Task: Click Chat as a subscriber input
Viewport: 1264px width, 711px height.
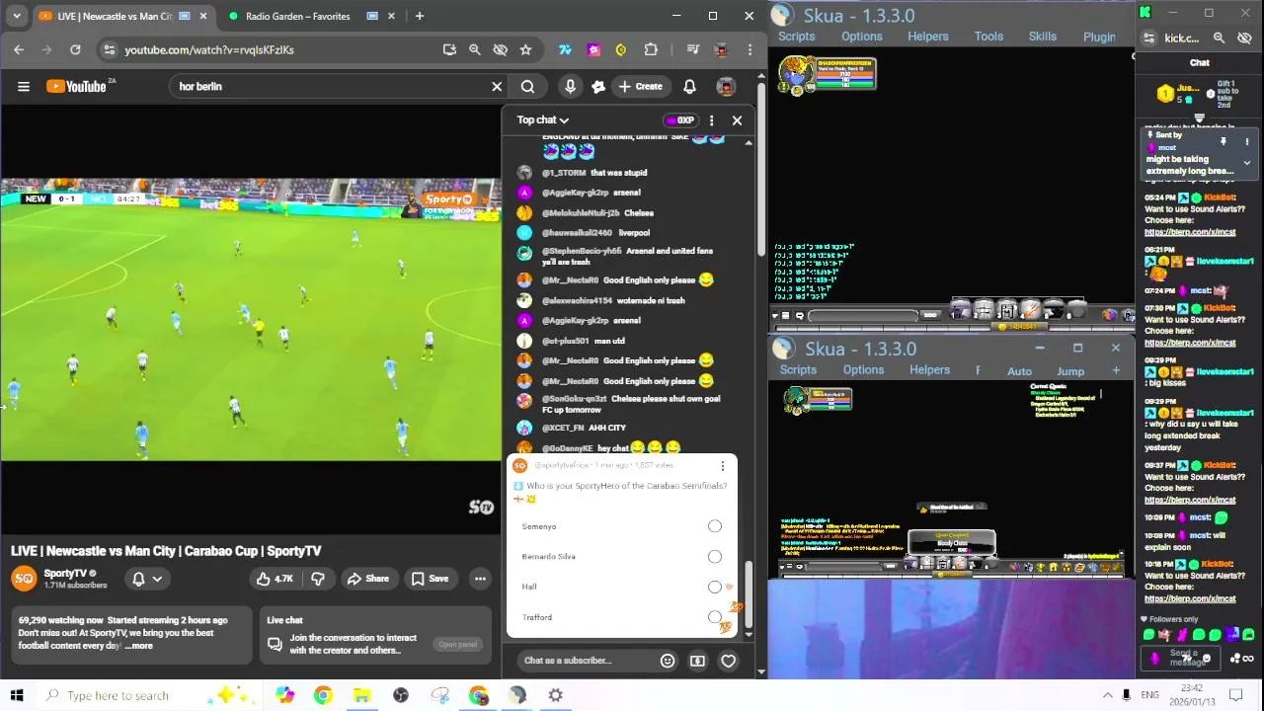Action: [x=587, y=661]
